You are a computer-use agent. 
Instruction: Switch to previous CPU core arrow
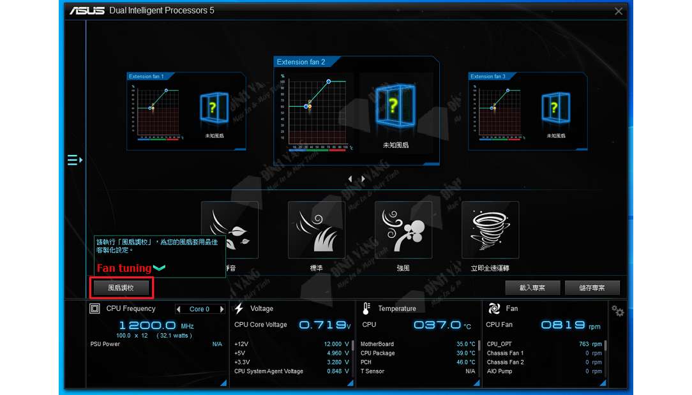click(178, 309)
